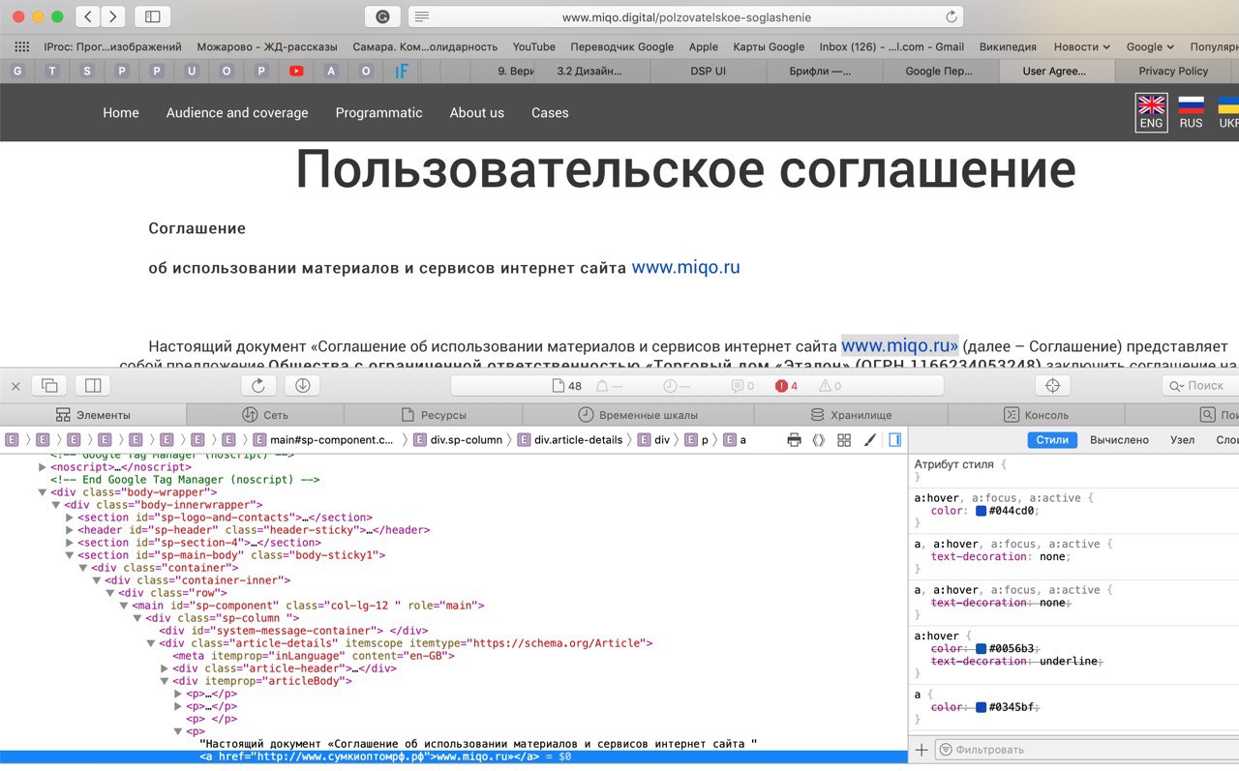The height and width of the screenshot is (771, 1239).
Task: Switch to the Сеть tab
Action: click(264, 415)
